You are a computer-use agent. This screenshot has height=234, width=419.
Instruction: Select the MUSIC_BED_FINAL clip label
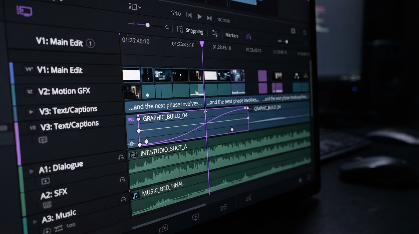click(x=163, y=189)
